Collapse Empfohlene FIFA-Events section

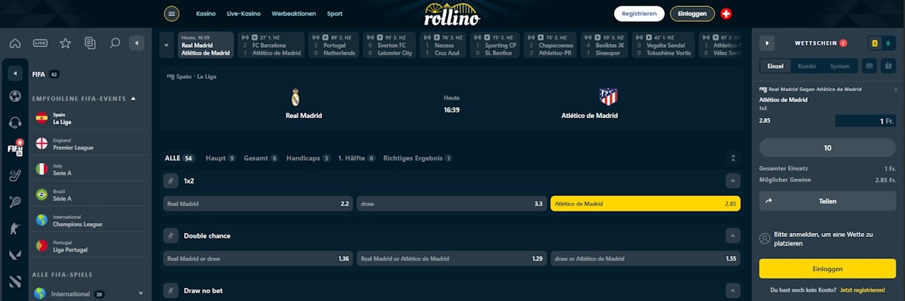[133, 99]
